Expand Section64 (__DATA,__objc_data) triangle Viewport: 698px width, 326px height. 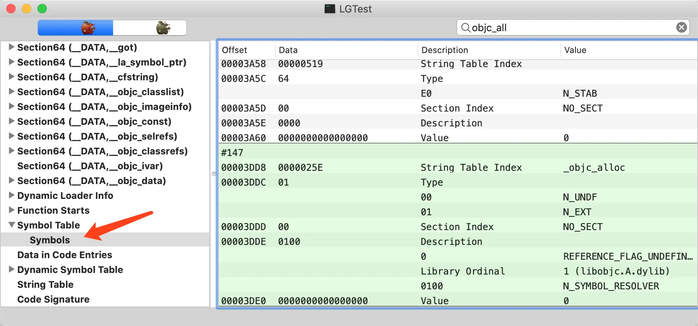click(12, 181)
